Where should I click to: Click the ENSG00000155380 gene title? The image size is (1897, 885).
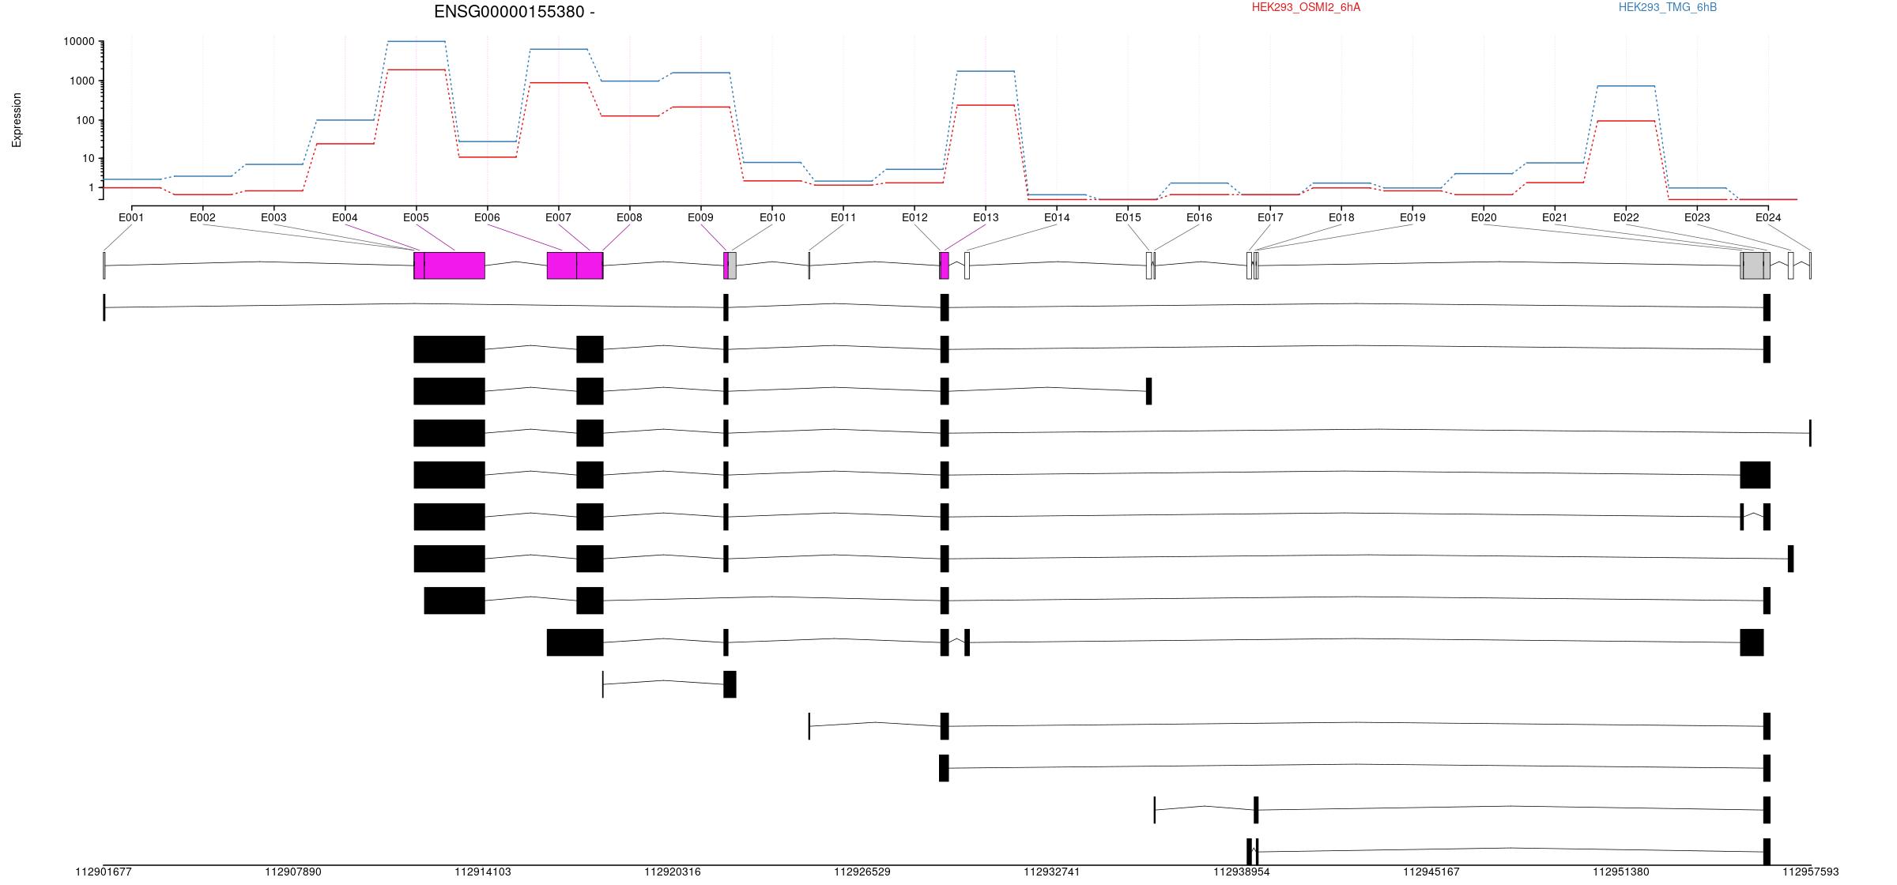click(x=515, y=12)
